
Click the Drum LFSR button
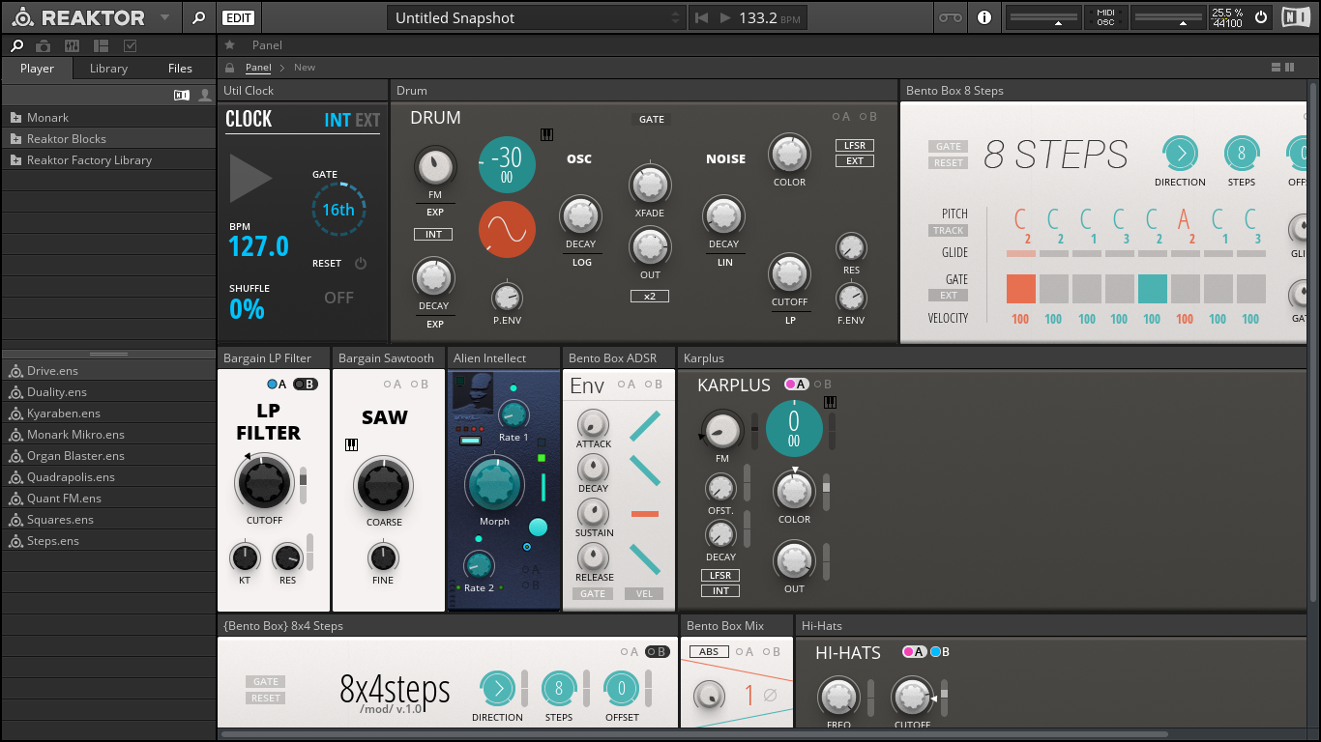(854, 145)
